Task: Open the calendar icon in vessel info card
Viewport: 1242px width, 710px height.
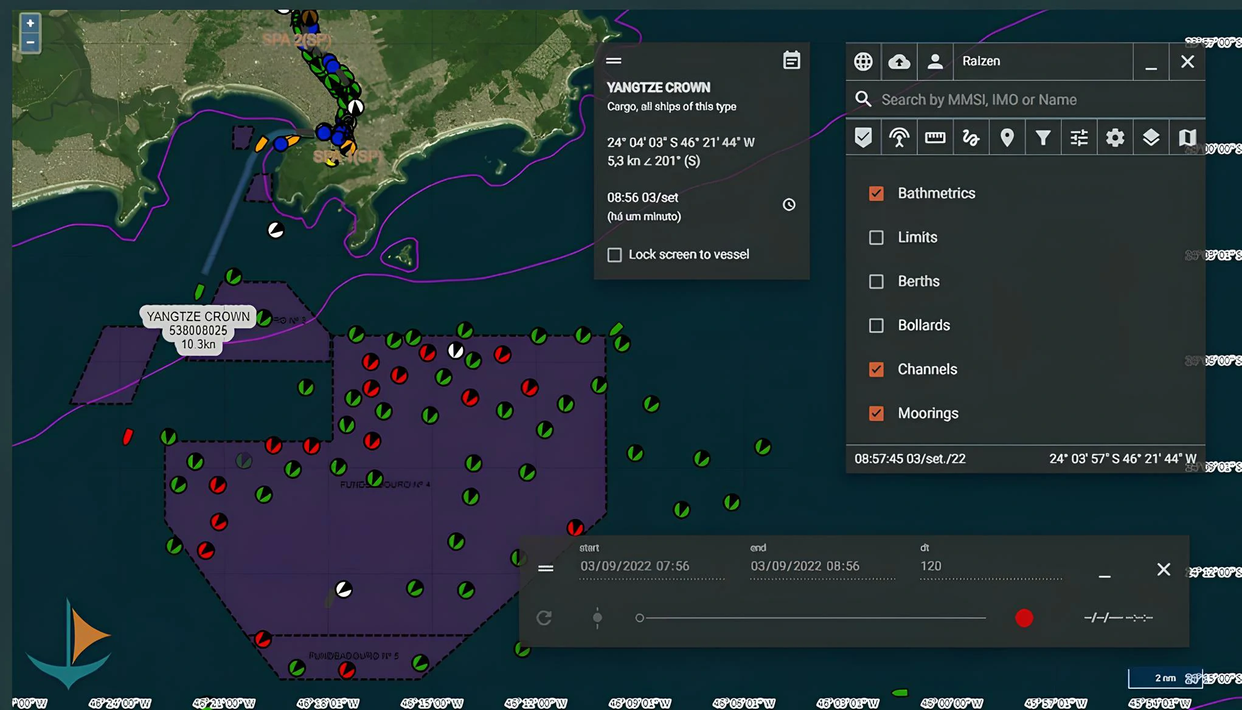Action: (791, 60)
